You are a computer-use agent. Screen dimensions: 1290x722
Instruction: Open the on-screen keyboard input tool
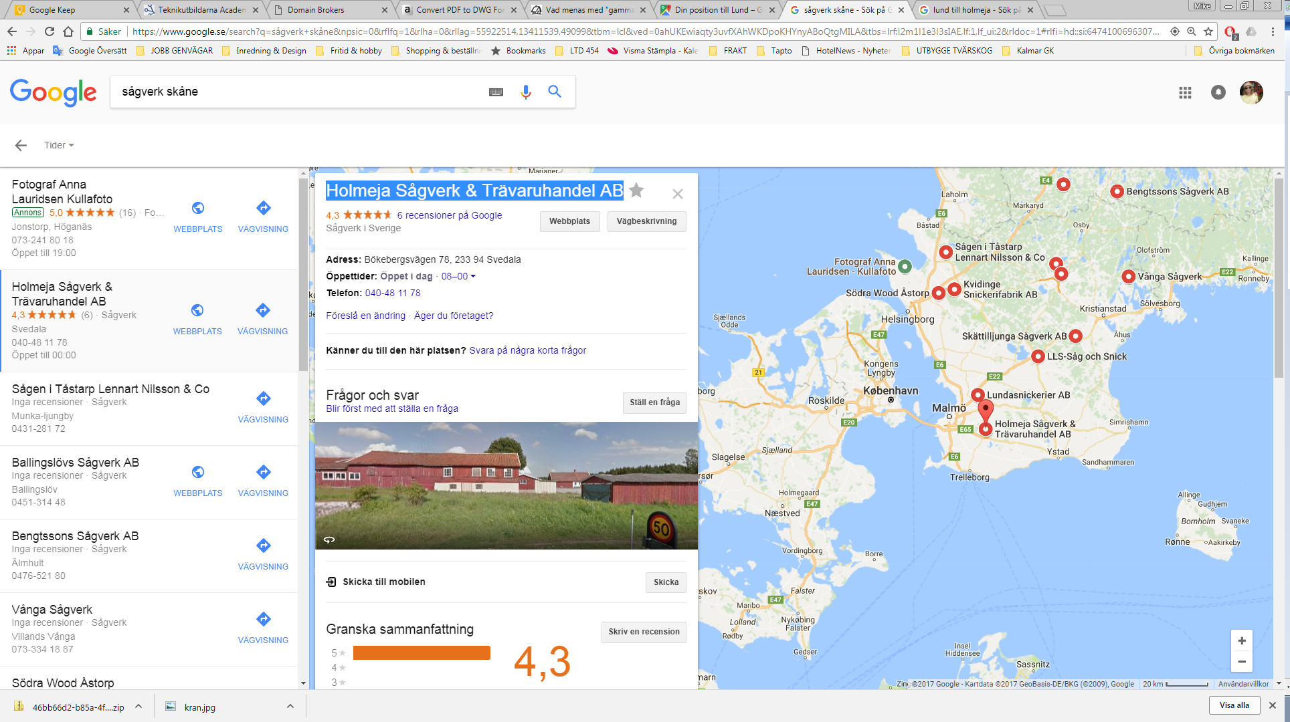coord(496,92)
